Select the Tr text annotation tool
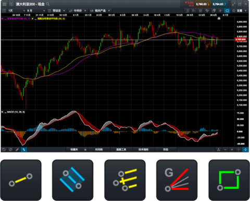 point(194,11)
